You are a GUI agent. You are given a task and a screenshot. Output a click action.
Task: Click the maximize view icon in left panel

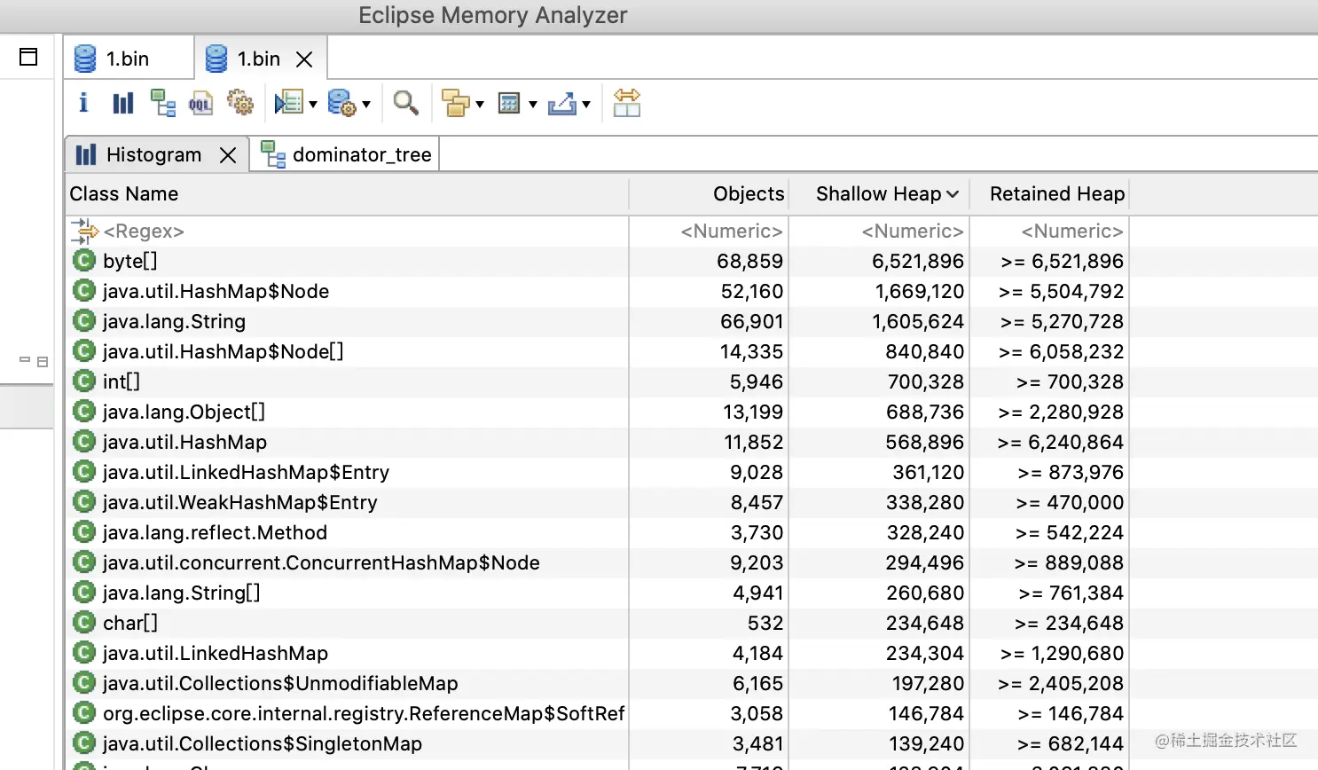coord(28,57)
